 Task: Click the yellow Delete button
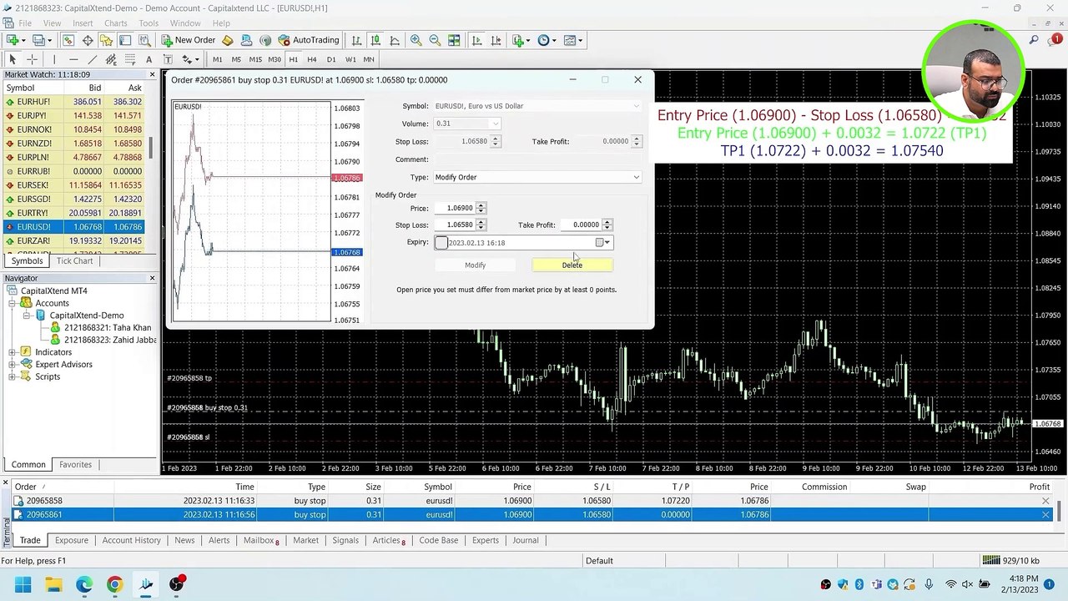[572, 265]
